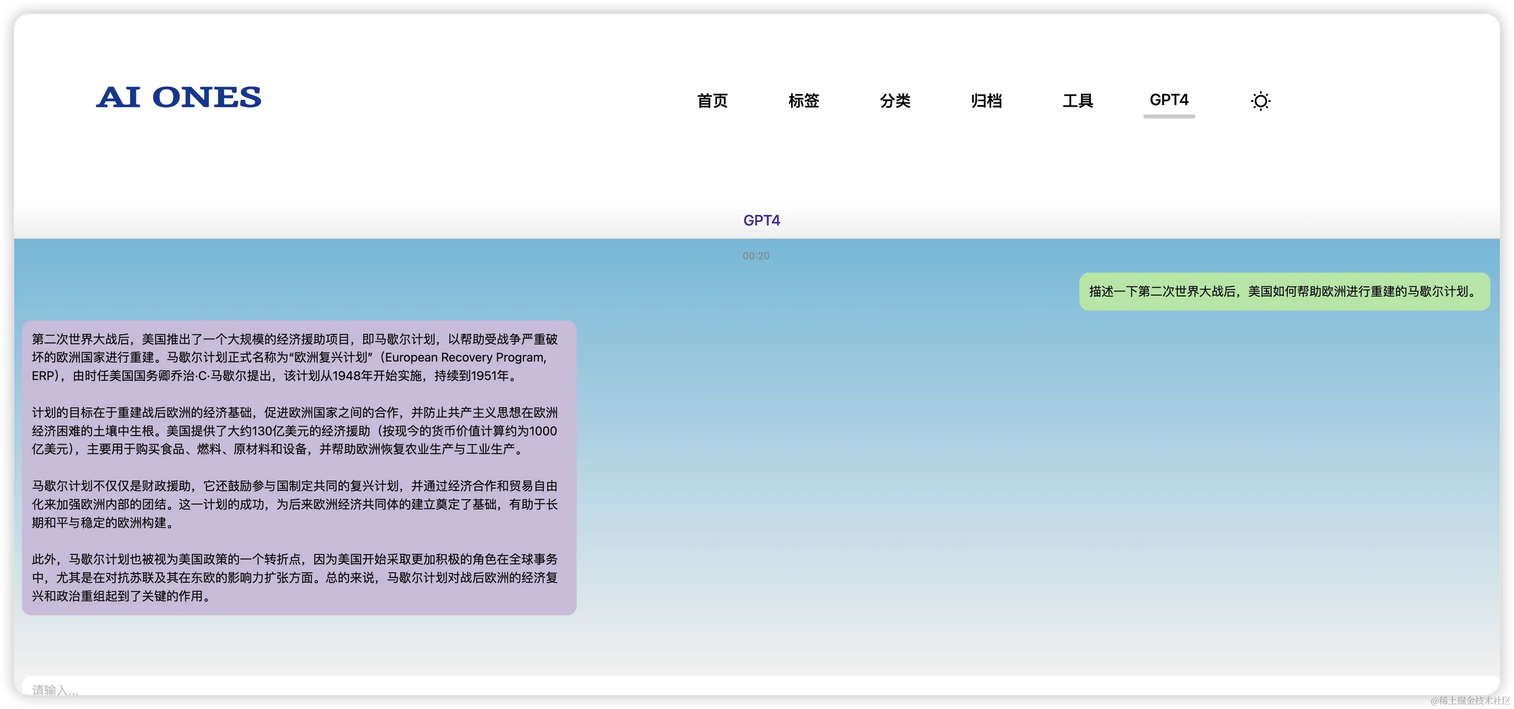Click the paragraph beginning 马歇尔计划不仅仅是财政援助

point(294,504)
